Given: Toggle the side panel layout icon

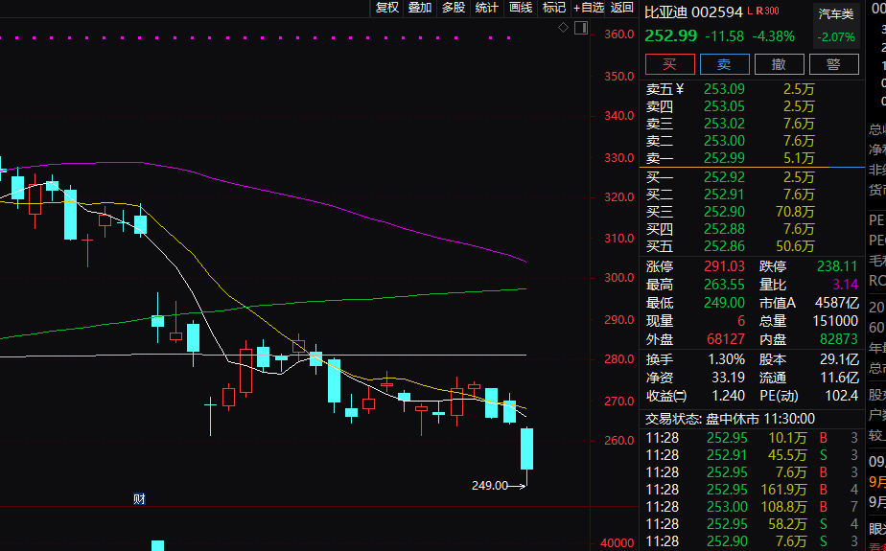Looking at the screenshot, I should point(580,27).
